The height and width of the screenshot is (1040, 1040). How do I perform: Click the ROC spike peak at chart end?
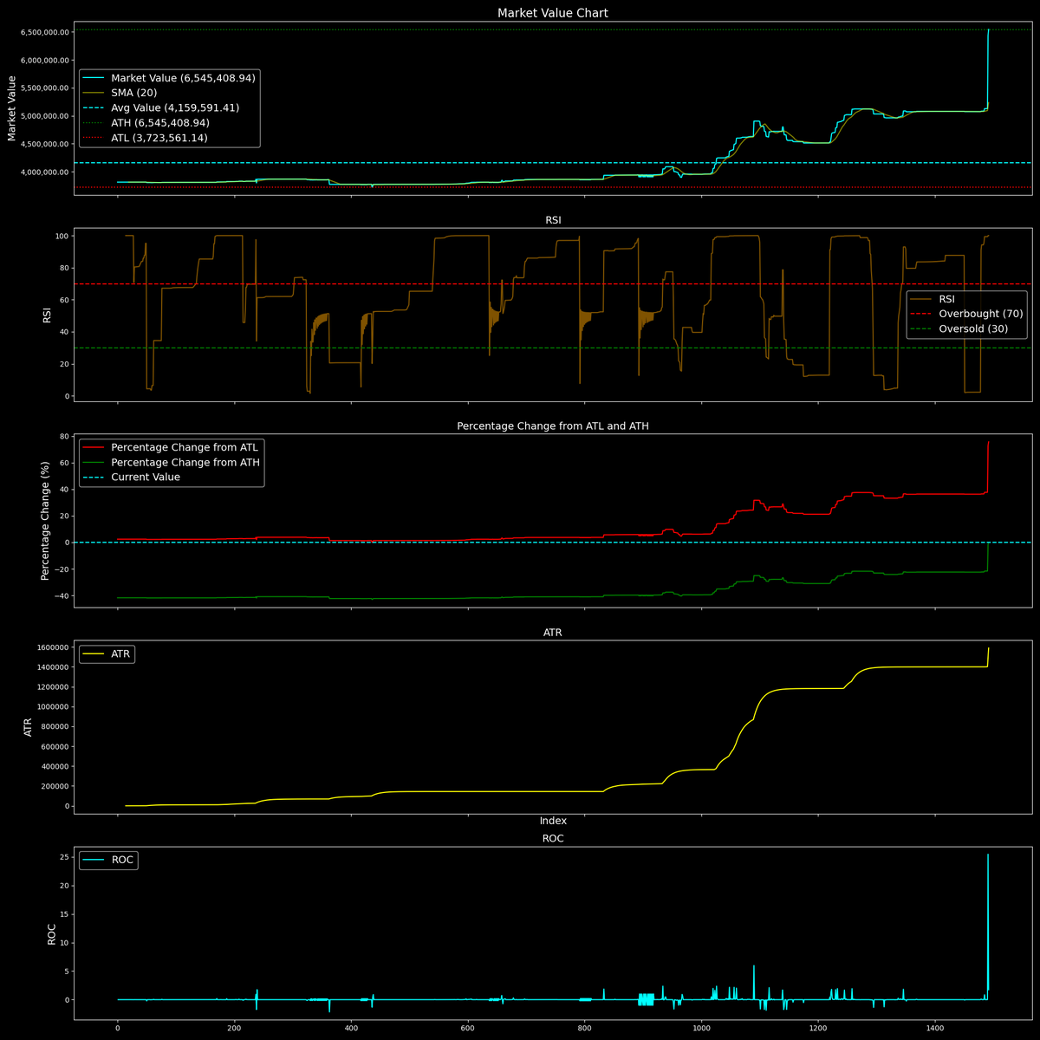click(988, 855)
